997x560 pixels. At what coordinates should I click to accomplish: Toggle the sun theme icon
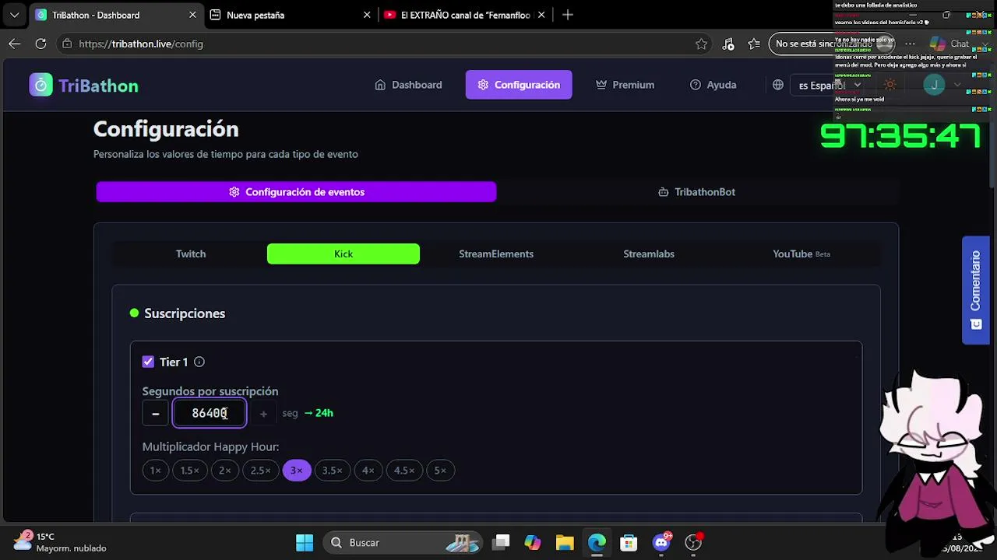click(890, 85)
